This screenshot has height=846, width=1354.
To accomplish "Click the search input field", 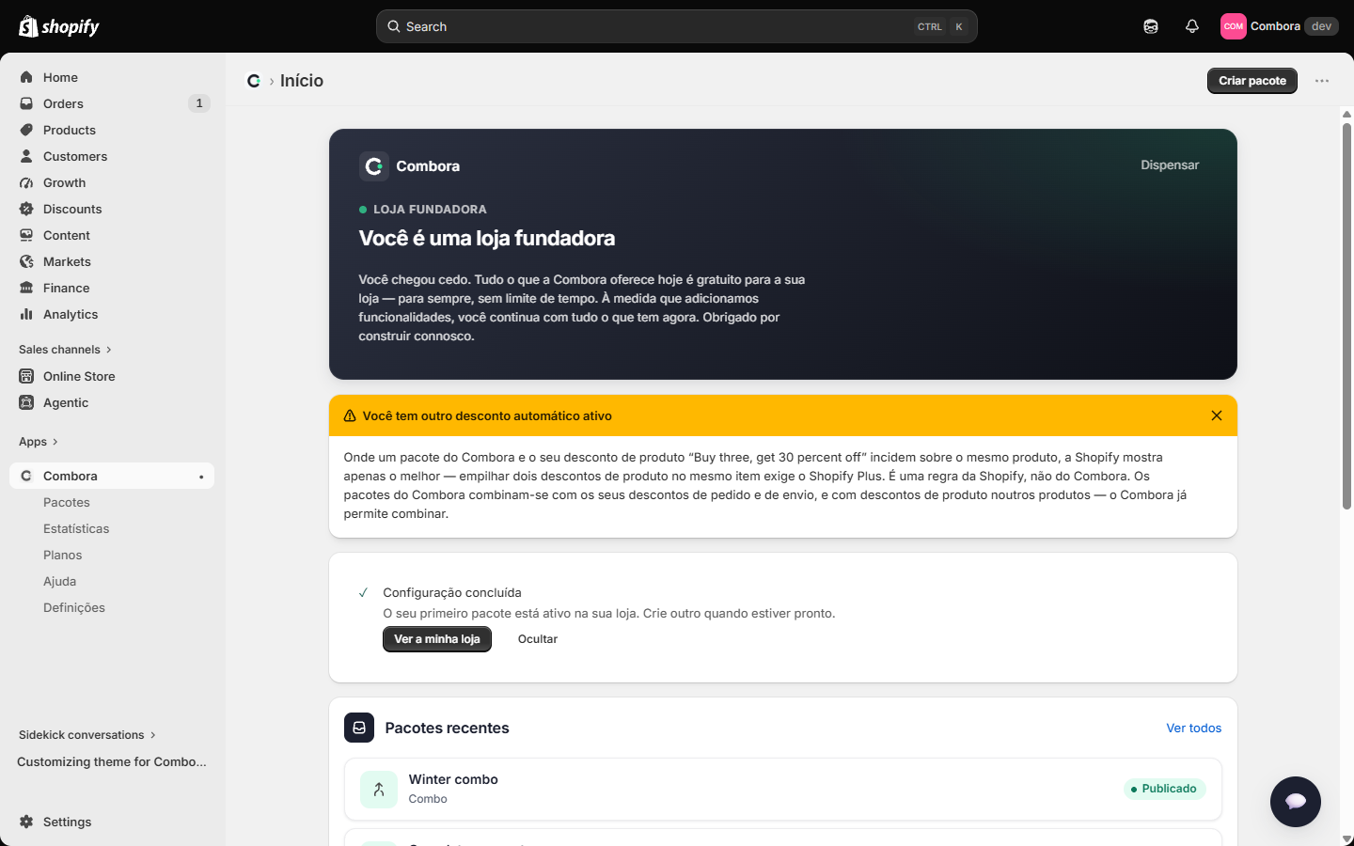I will click(677, 26).
